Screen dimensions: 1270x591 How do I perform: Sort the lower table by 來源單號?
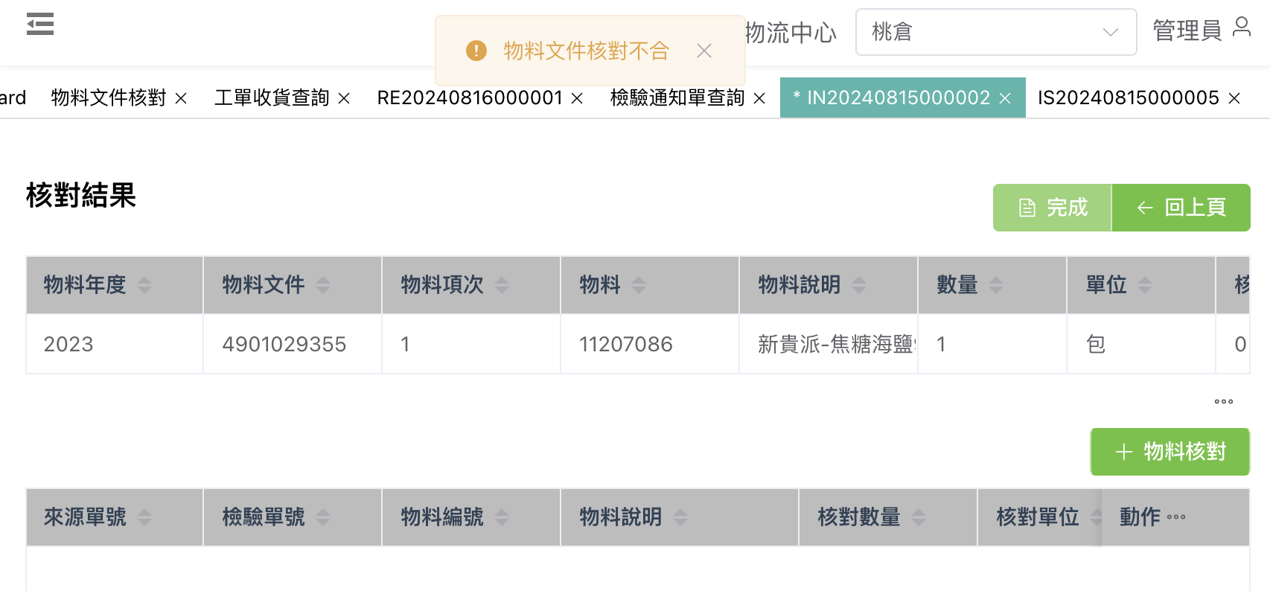click(x=144, y=517)
